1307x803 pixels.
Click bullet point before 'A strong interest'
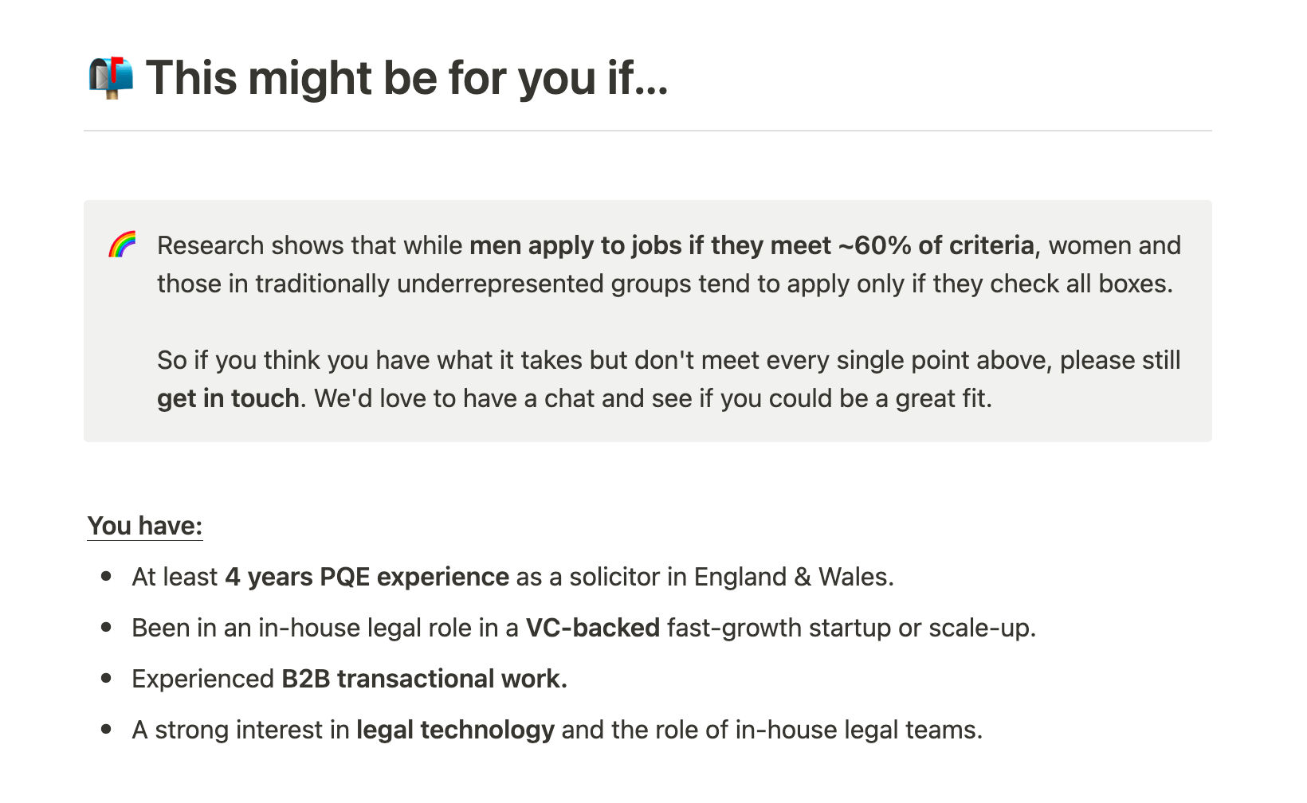tap(106, 729)
